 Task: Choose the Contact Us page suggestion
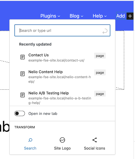62,58
